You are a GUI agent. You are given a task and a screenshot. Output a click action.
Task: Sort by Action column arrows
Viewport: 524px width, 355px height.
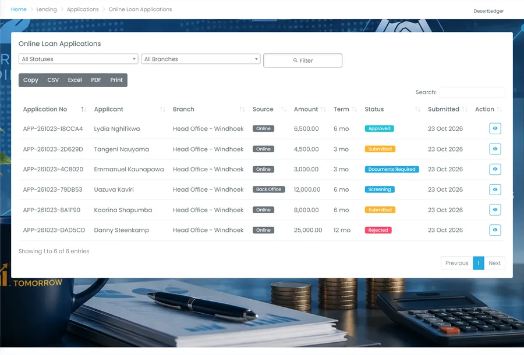click(x=500, y=109)
